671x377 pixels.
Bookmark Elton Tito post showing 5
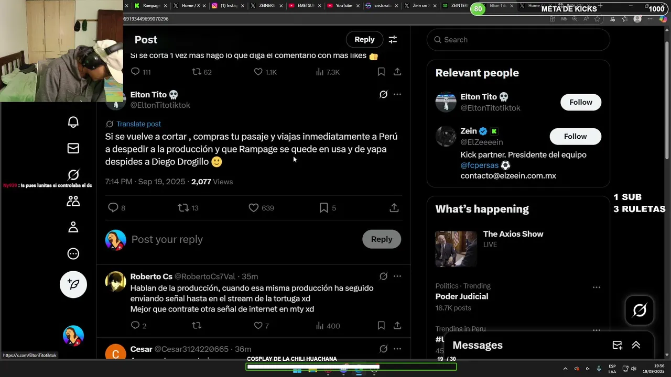pos(328,208)
